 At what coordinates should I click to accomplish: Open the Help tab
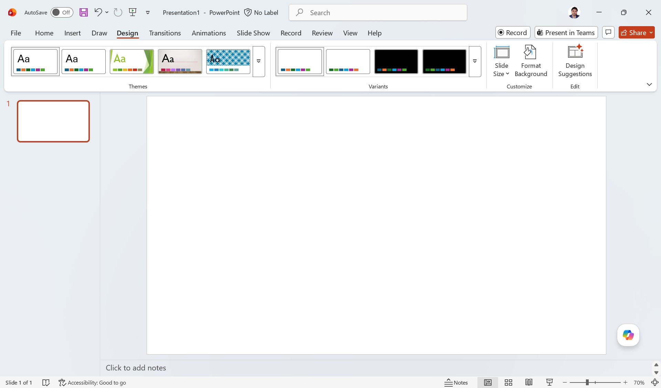[x=375, y=33]
